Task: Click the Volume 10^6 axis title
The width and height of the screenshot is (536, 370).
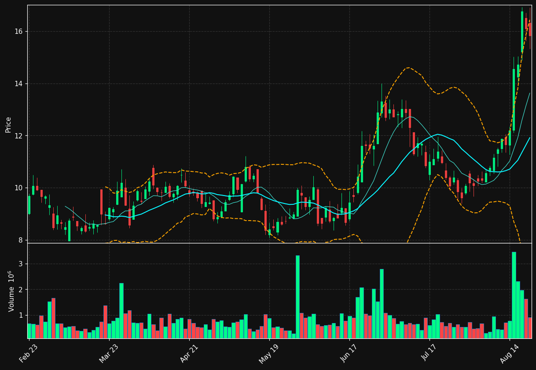Action: [11, 291]
